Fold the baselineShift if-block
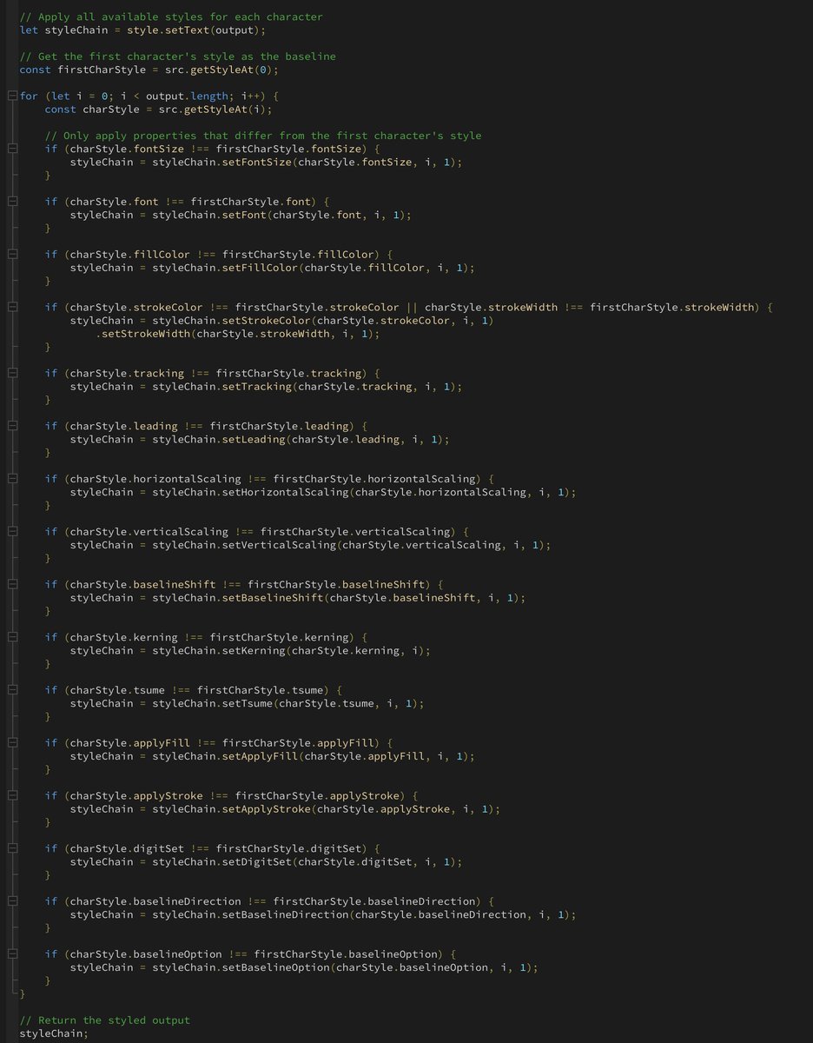Viewport: 813px width, 1043px height. click(11, 584)
